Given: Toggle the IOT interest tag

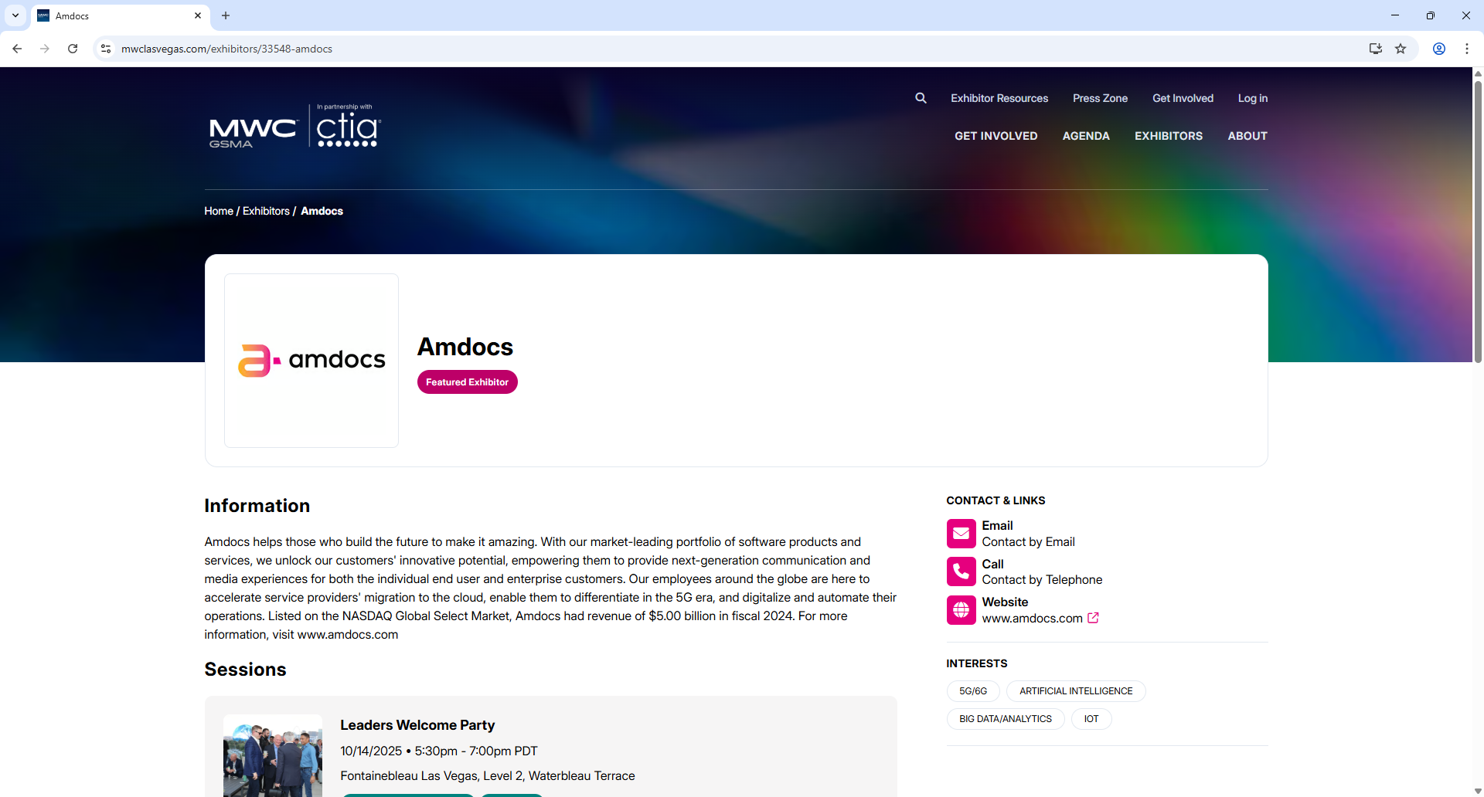Looking at the screenshot, I should [x=1091, y=718].
